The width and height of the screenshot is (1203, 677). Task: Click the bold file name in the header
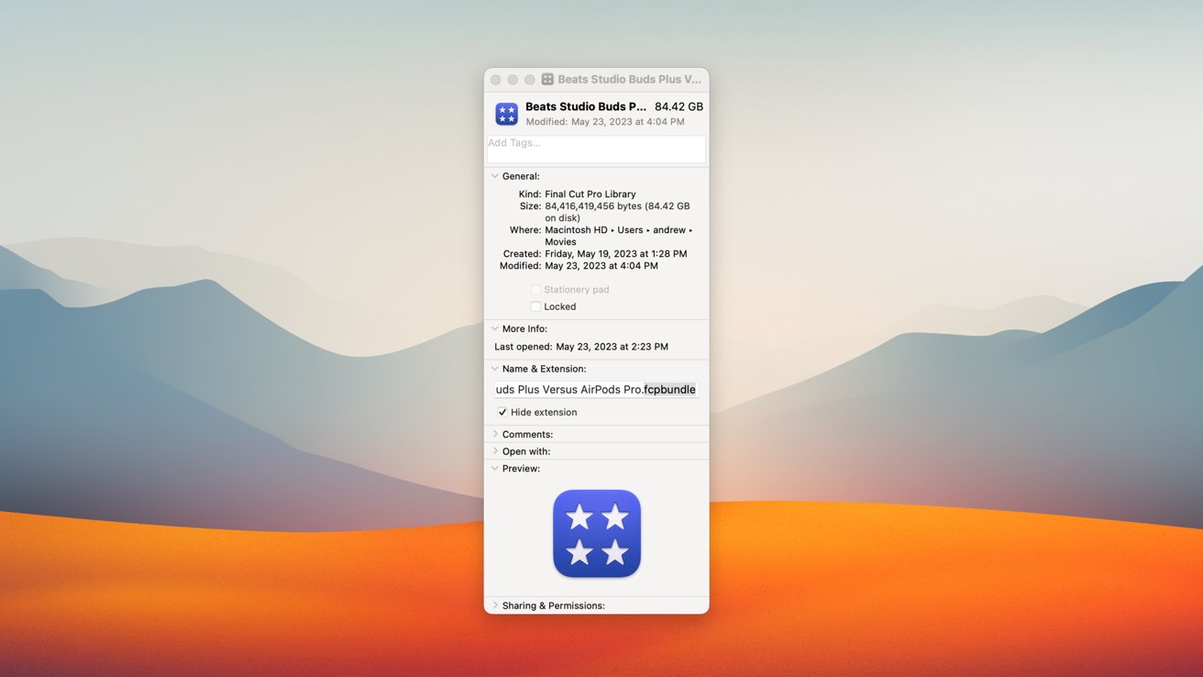coord(585,106)
